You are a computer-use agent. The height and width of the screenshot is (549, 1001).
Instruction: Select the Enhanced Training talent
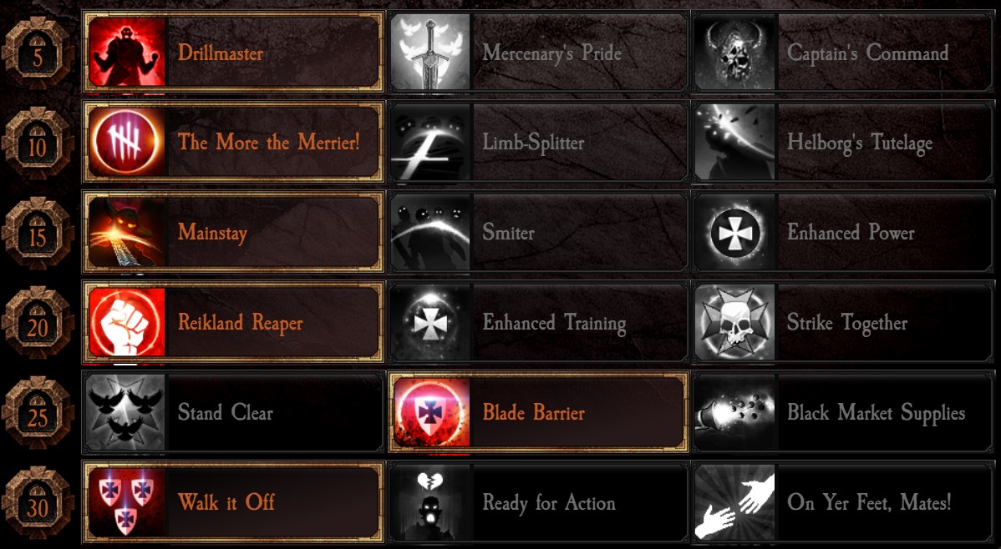[x=538, y=322]
